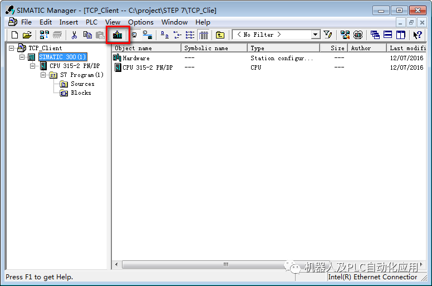The width and height of the screenshot is (432, 286).
Task: Download to PLC using the highlighted Download icon
Action: click(117, 35)
